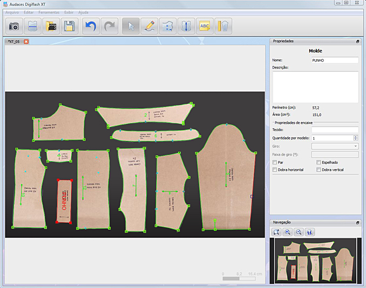Image resolution: width=366 pixels, height=288 pixels.
Task: Close the XT_05 document tab
Action: point(26,41)
